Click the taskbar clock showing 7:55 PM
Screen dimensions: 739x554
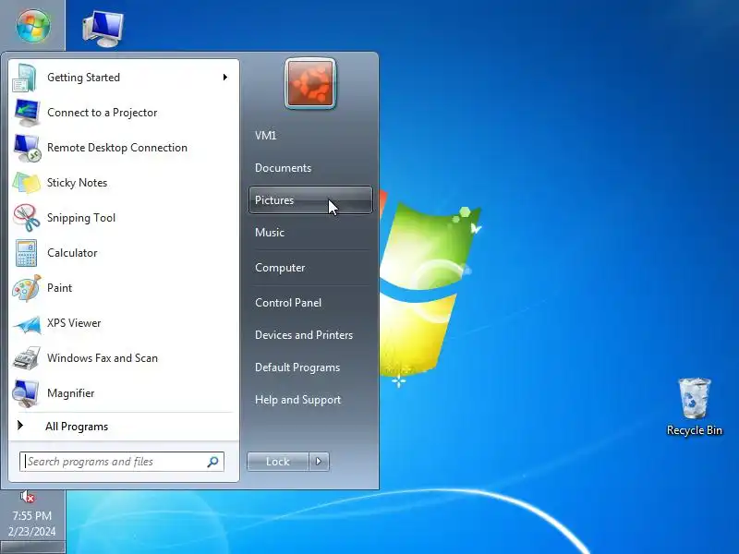coord(32,516)
